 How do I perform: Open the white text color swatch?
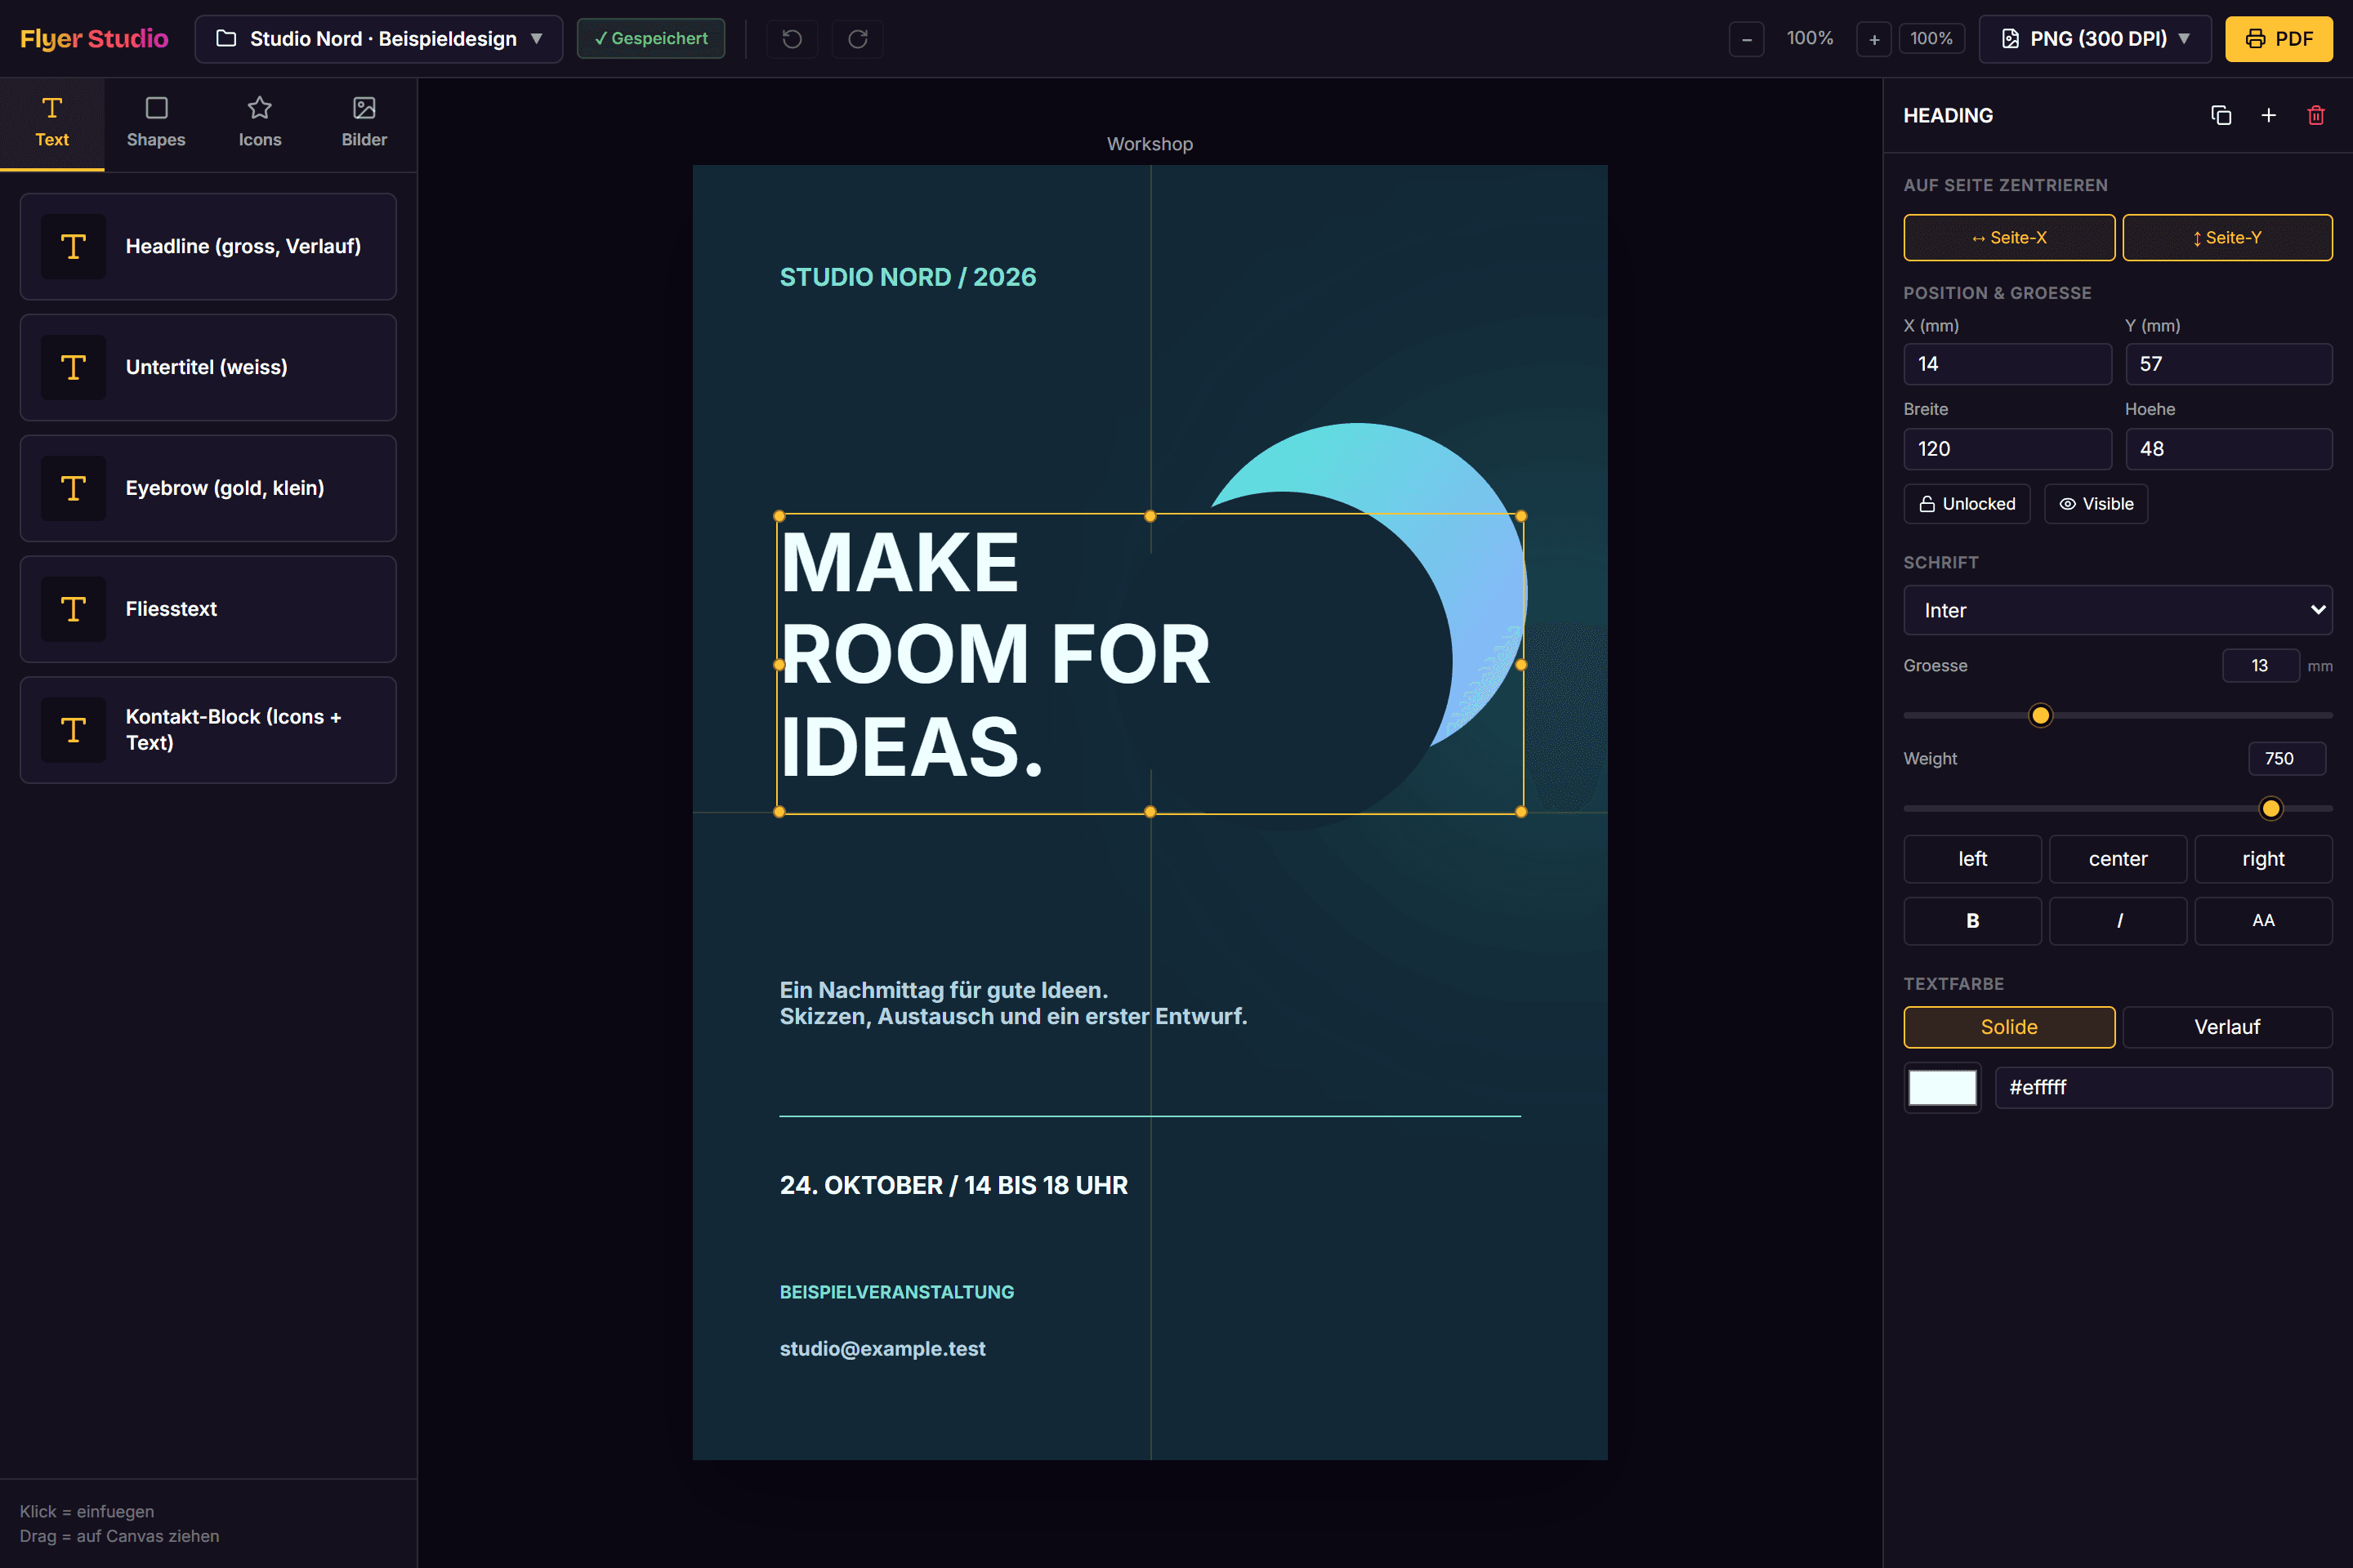coord(1943,1087)
